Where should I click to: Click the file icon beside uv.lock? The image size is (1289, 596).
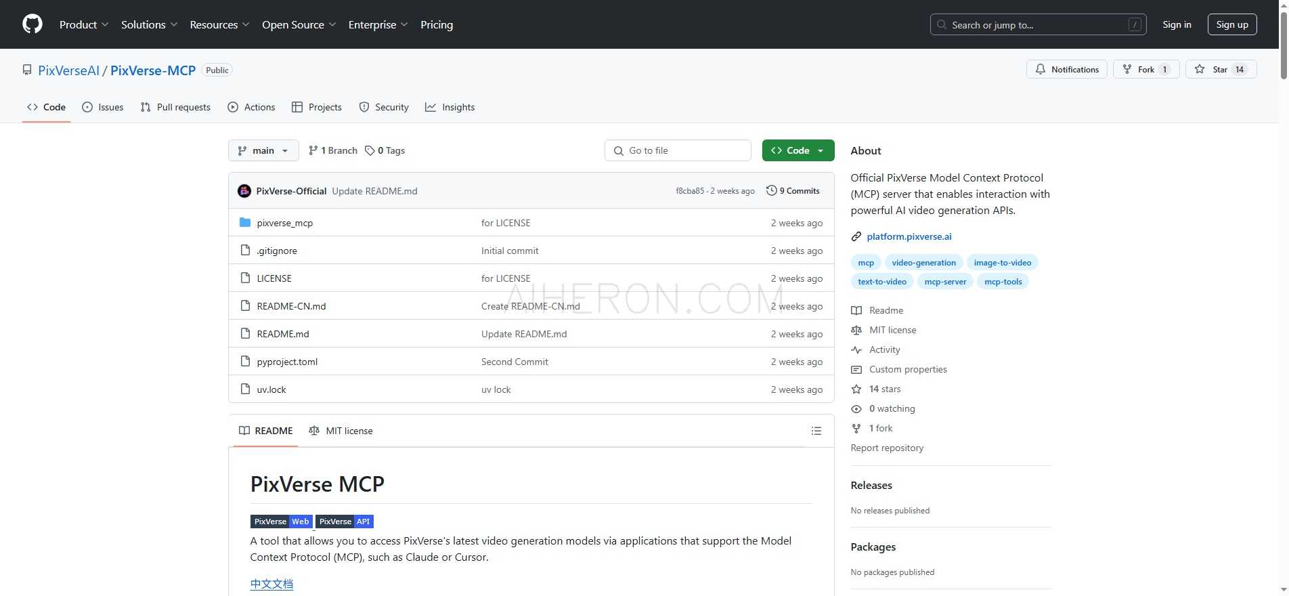click(245, 389)
